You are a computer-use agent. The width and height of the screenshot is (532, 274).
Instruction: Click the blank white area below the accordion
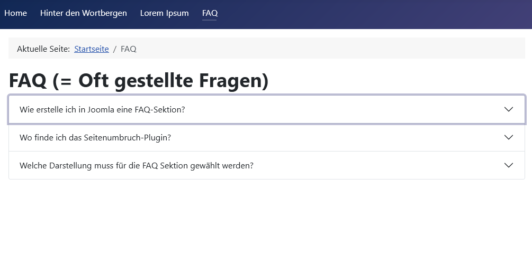click(x=265, y=227)
